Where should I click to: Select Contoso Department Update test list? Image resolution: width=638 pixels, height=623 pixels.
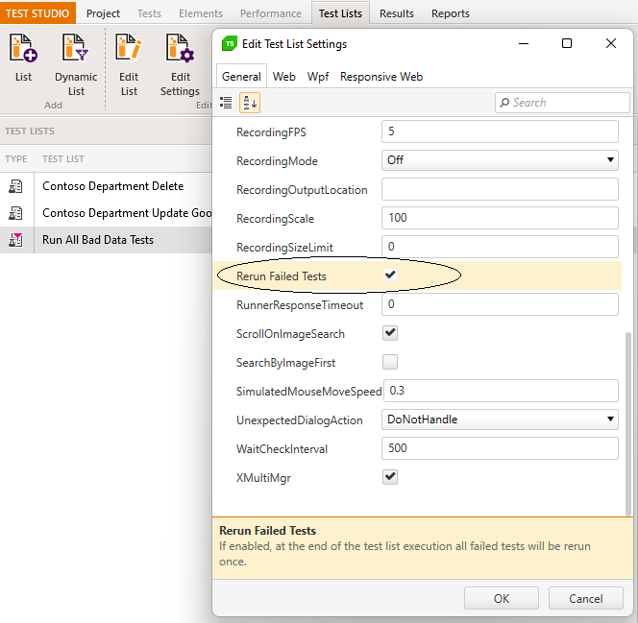[127, 213]
